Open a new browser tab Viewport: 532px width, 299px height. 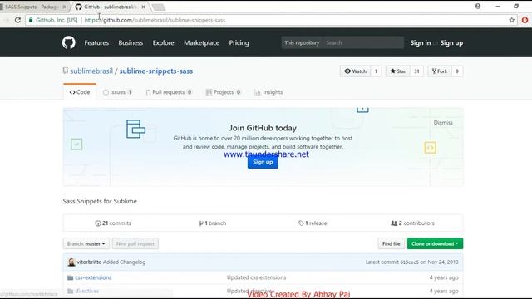pos(158,7)
